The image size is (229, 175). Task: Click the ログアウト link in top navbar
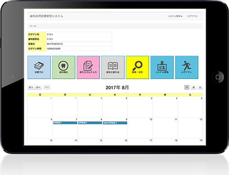193,16
